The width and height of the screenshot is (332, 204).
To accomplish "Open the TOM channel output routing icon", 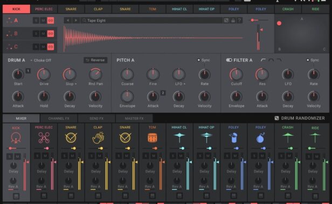I will point(152,196).
